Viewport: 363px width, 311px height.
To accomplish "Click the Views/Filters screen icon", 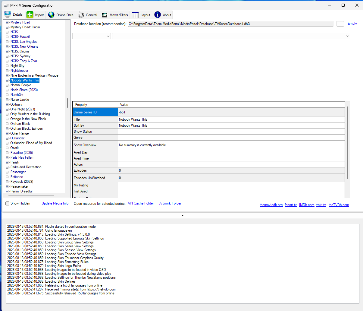I will 105,15.
